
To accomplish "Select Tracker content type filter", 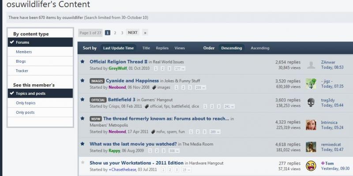I will (x=40, y=71).
